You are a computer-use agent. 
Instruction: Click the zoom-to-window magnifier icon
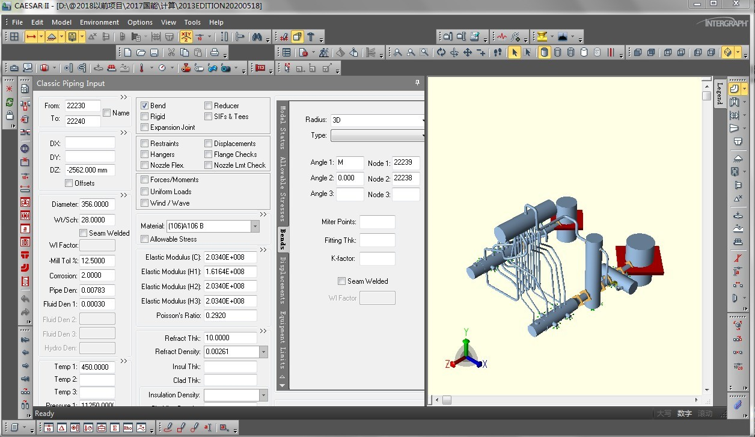pos(424,52)
